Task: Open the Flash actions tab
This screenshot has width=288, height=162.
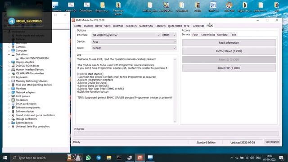Action: (195, 35)
